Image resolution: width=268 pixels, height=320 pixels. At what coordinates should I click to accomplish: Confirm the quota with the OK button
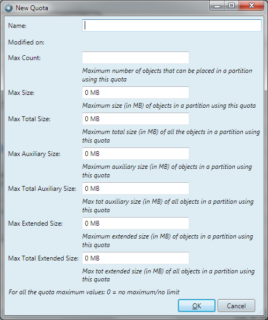click(197, 306)
